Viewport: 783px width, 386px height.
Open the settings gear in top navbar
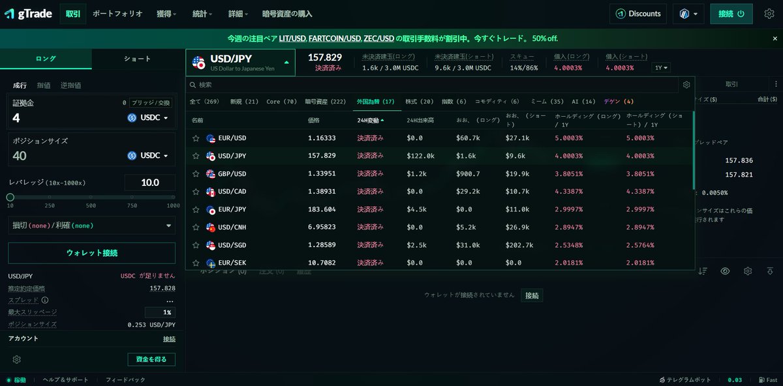point(769,14)
